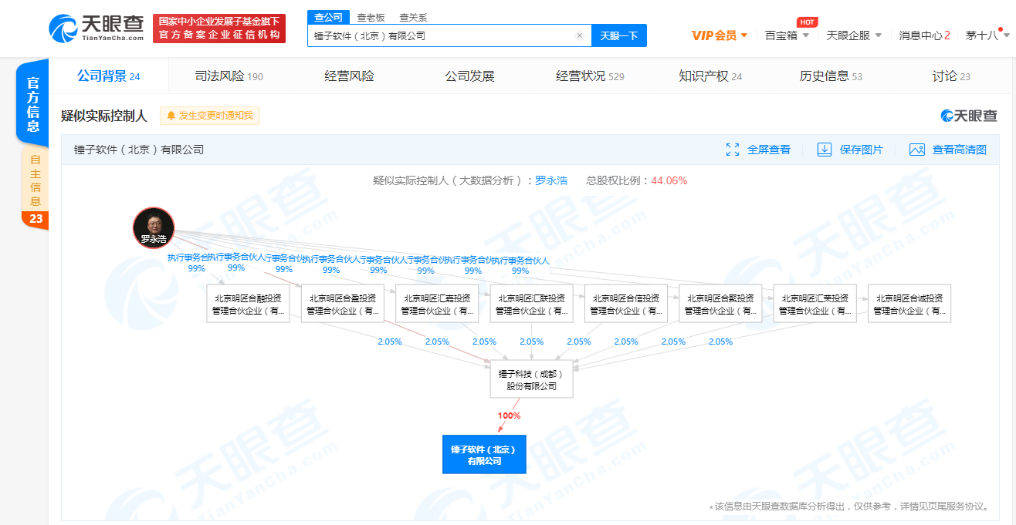This screenshot has height=525, width=1016.
Task: Click the 国家中小企业发展子基金旗下 banner
Action: [219, 29]
